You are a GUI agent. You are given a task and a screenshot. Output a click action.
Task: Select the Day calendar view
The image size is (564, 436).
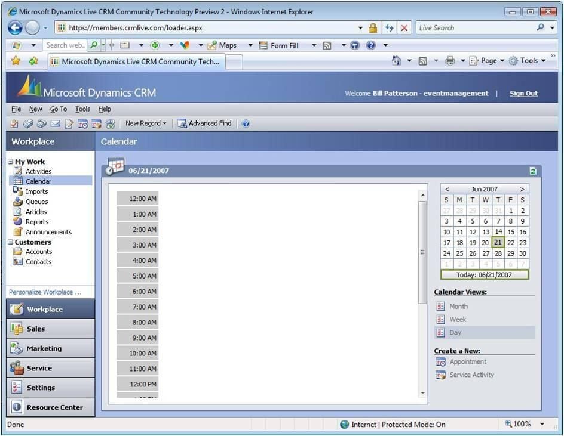coord(484,333)
